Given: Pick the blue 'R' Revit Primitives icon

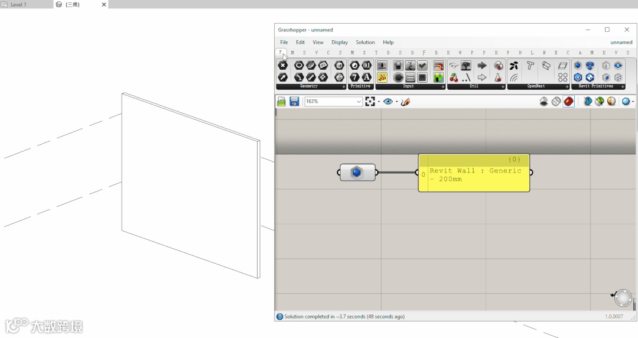Looking at the screenshot, I should coord(578,77).
